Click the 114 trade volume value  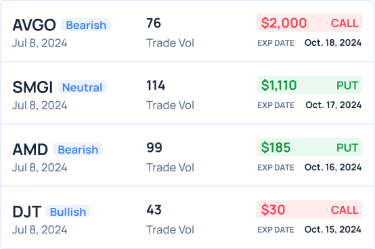coord(156,86)
